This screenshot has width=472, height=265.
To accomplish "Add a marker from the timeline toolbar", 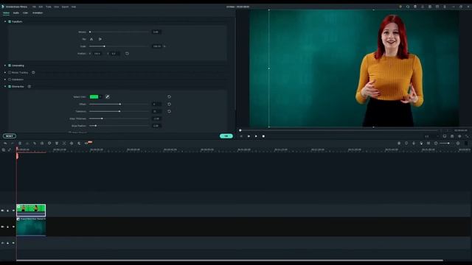I will (406, 144).
